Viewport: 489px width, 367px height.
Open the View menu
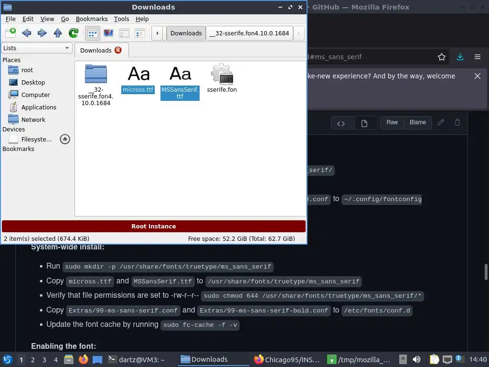(x=47, y=19)
